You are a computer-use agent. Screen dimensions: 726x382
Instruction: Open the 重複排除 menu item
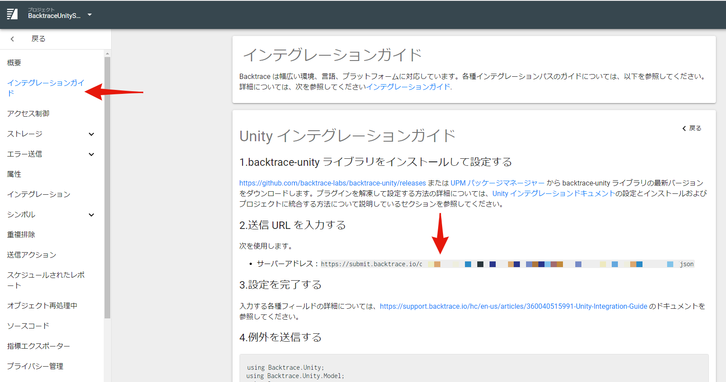coord(21,235)
